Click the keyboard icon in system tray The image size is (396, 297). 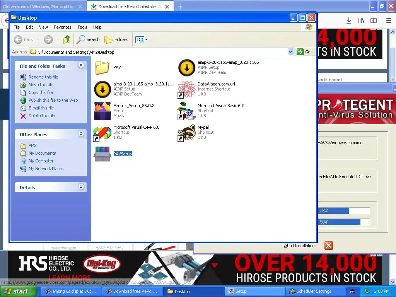coord(353,292)
